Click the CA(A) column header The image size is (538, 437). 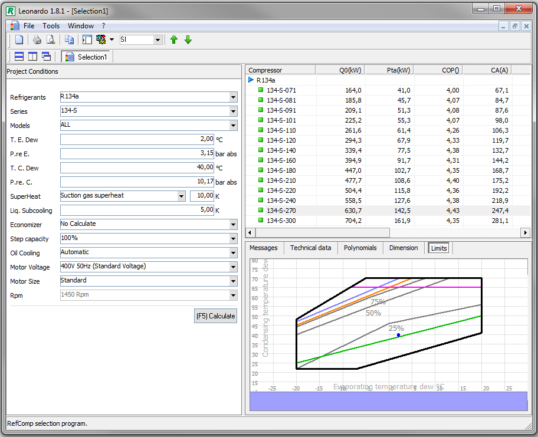(487, 70)
